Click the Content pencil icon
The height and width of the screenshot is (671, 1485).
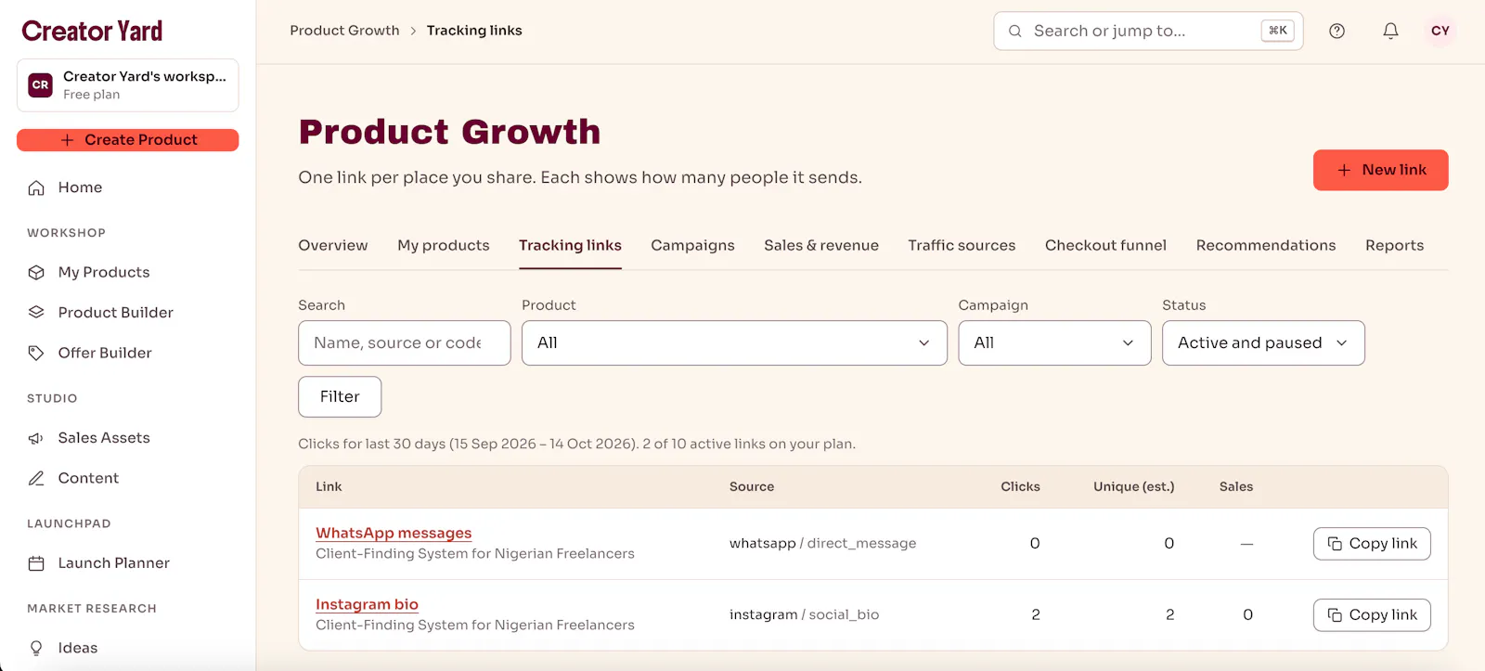click(x=36, y=478)
